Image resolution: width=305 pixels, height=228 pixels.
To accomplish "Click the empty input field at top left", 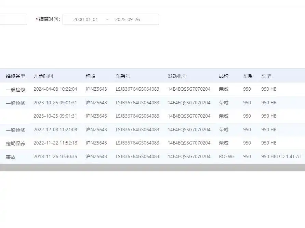I will pyautogui.click(x=13, y=19).
